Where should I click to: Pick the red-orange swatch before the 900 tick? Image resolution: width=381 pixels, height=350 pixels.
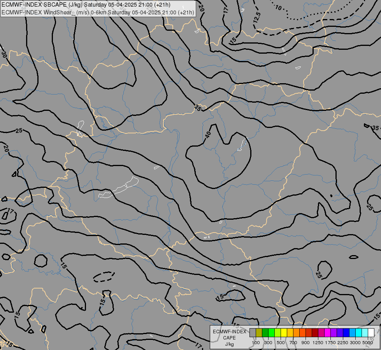(302, 332)
